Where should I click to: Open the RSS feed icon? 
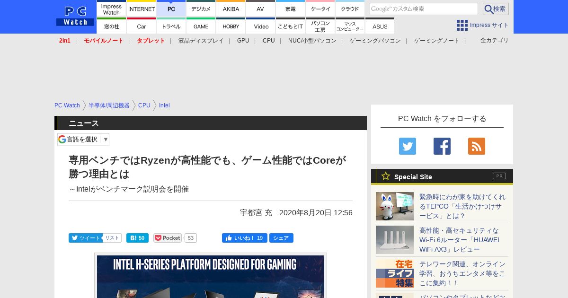click(x=477, y=146)
